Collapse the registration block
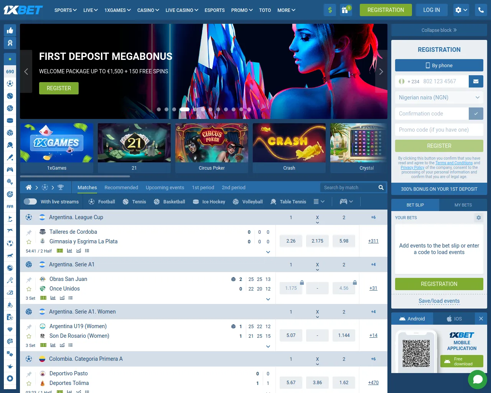 tap(439, 30)
